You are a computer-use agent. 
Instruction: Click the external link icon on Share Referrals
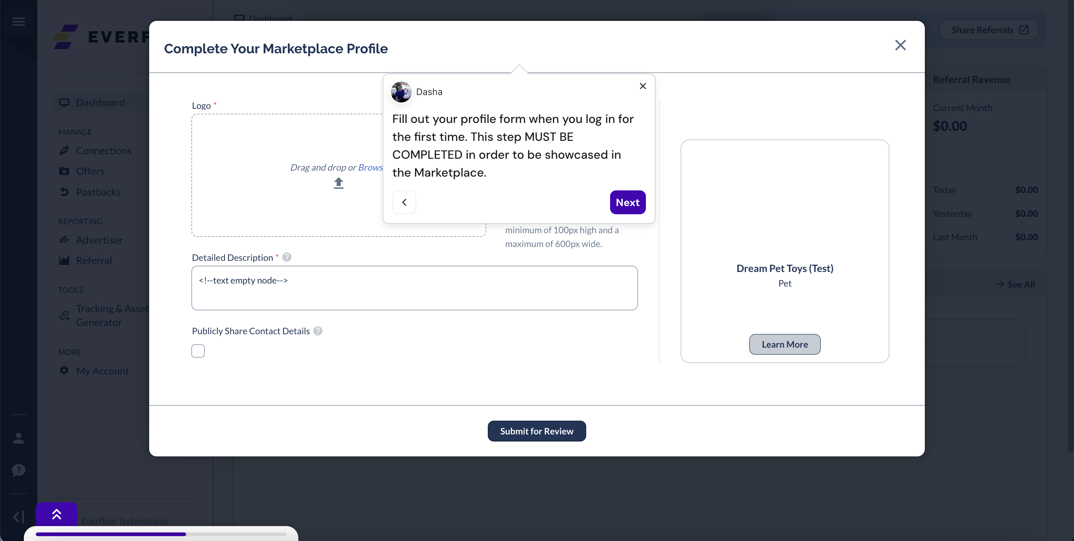1024,30
